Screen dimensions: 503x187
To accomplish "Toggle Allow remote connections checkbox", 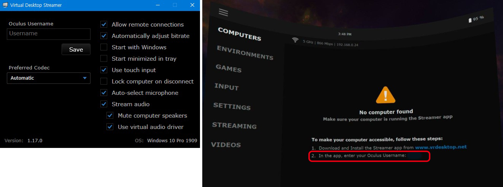I will click(104, 24).
